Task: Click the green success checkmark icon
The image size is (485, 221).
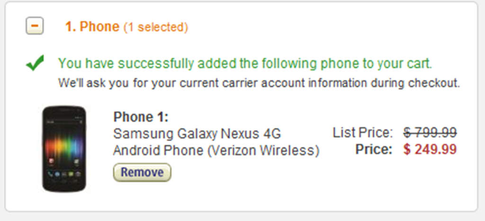Action: [35, 63]
